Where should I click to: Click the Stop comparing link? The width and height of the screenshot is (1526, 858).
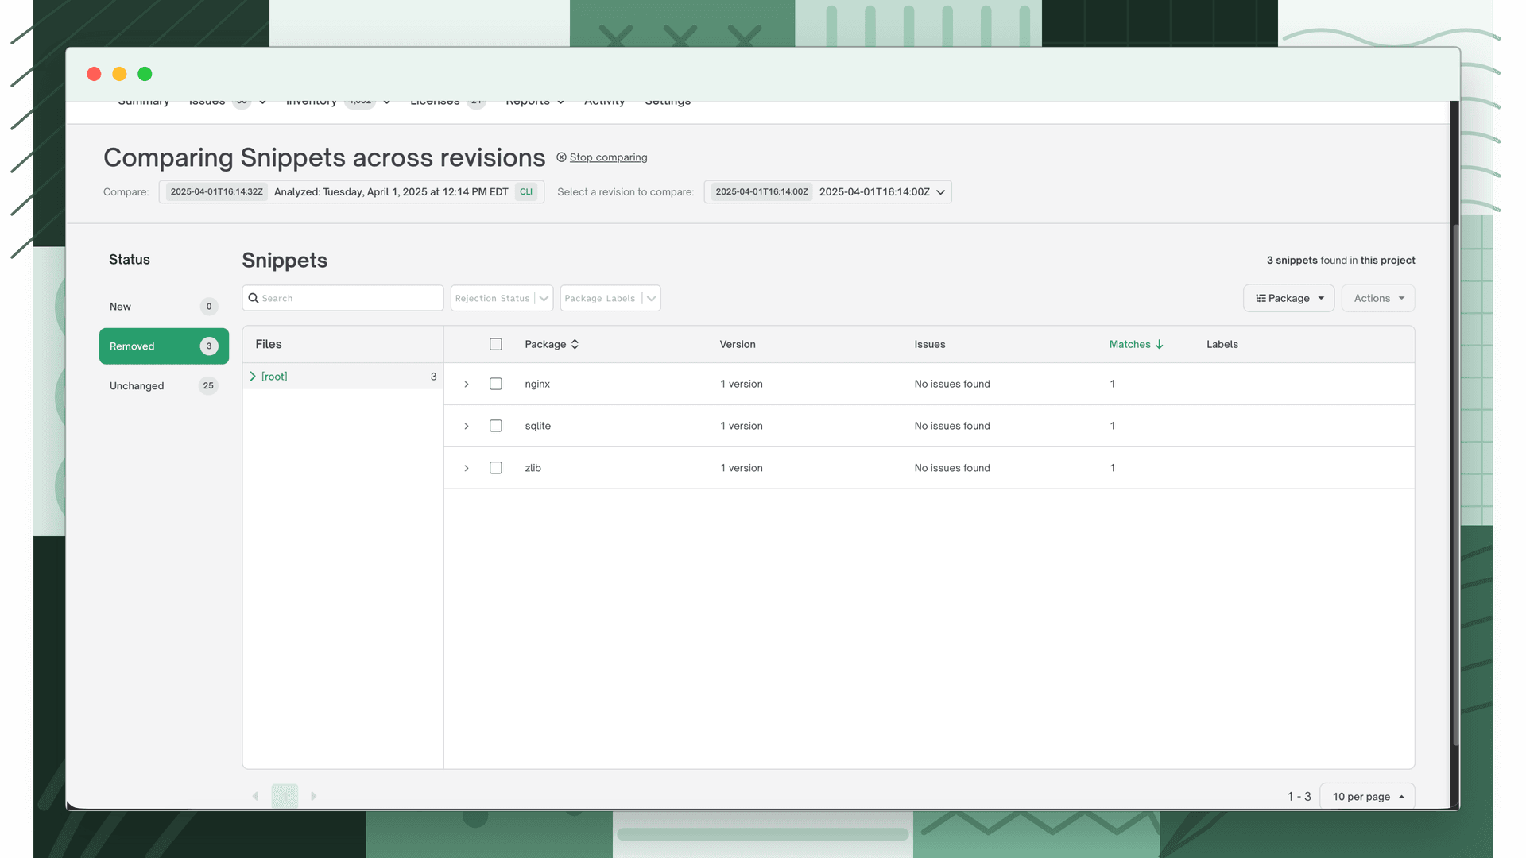pyautogui.click(x=608, y=157)
